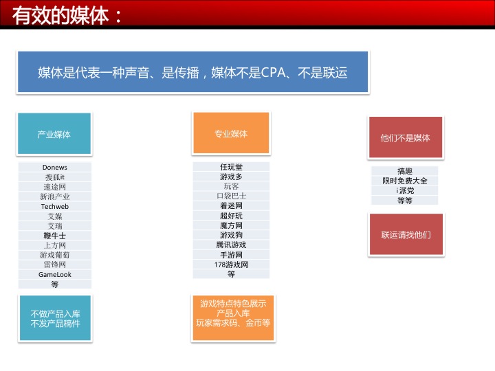Select the 限时免费大全 row

pyautogui.click(x=405, y=181)
